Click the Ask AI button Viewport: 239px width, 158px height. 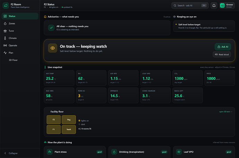(223, 47)
